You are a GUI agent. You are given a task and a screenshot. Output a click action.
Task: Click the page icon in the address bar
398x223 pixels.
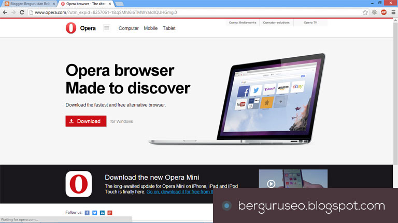coord(31,12)
